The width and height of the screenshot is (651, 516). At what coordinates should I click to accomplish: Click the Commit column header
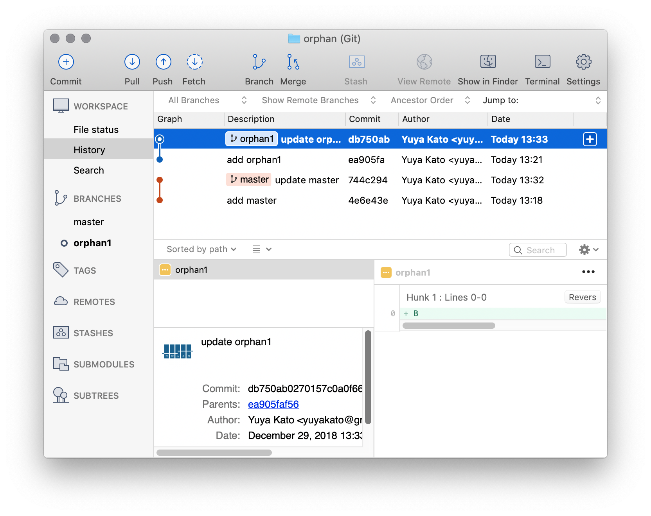pos(372,119)
